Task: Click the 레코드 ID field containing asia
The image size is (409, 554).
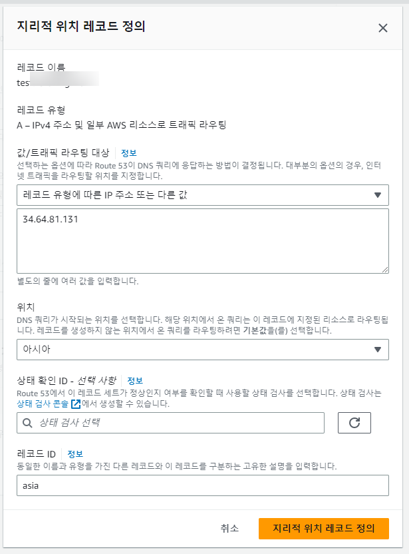Action: tap(202, 485)
